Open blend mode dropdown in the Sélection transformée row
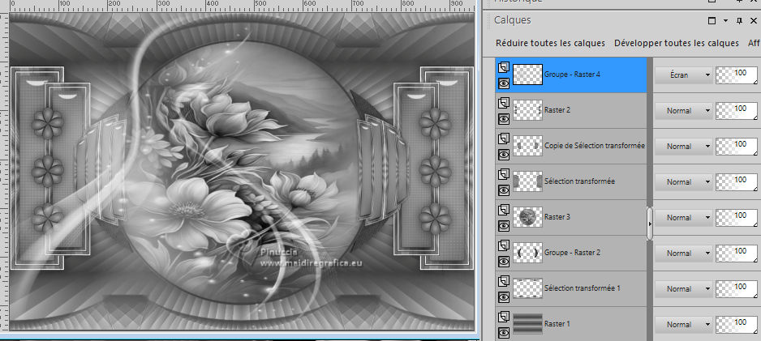 [683, 182]
